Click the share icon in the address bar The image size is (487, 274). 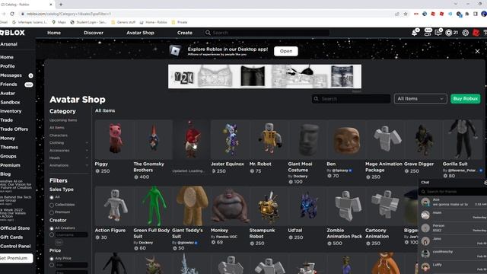(x=397, y=14)
